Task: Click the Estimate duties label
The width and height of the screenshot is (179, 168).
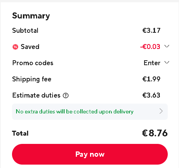Action: pyautogui.click(x=36, y=95)
